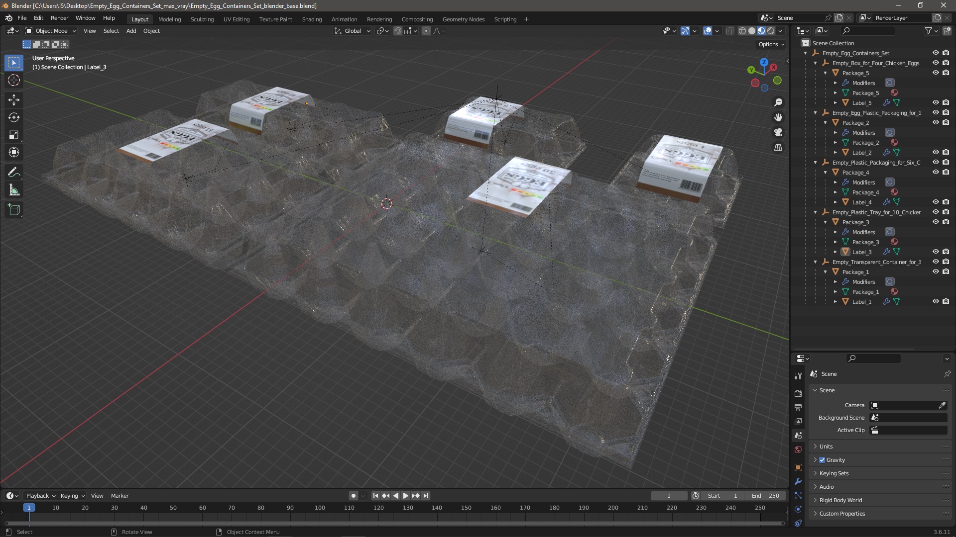Click the Cursor tool icon
Viewport: 956px width, 537px height.
coord(14,80)
